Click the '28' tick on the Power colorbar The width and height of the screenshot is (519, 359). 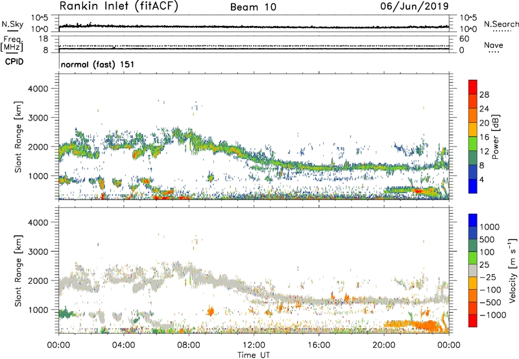tap(484, 95)
